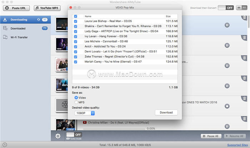Click the Download button in the dialog
The height and width of the screenshot is (148, 250).
click(166, 112)
